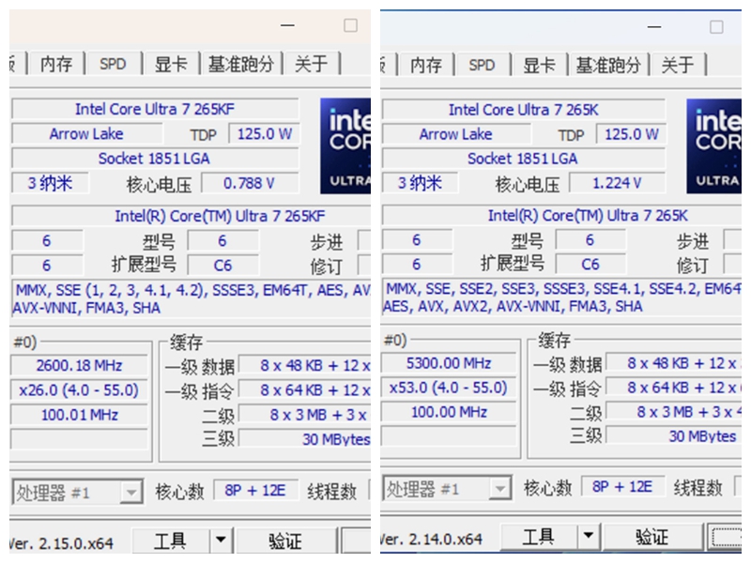Click TDP value 125.0 W in left window

click(265, 133)
